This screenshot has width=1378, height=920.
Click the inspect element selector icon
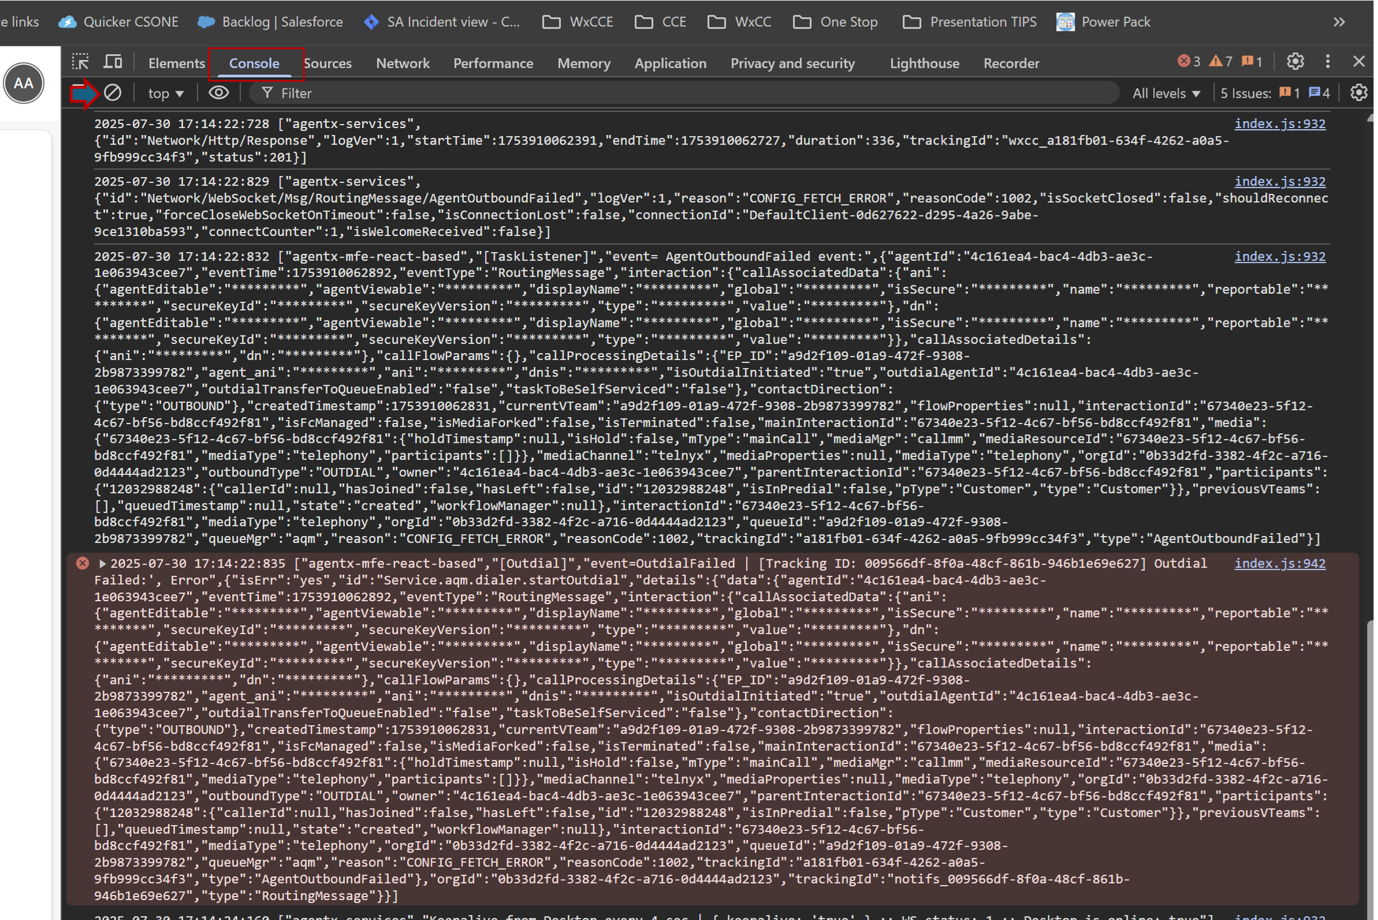[x=81, y=62]
